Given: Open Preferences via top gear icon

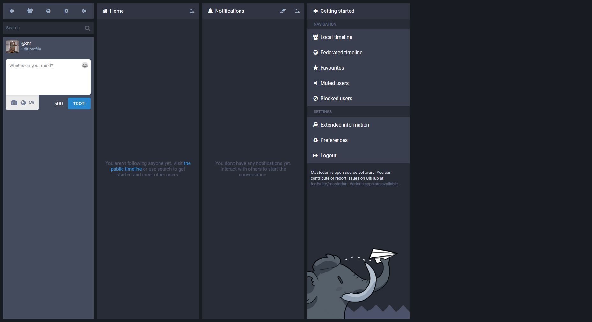Looking at the screenshot, I should pos(66,11).
